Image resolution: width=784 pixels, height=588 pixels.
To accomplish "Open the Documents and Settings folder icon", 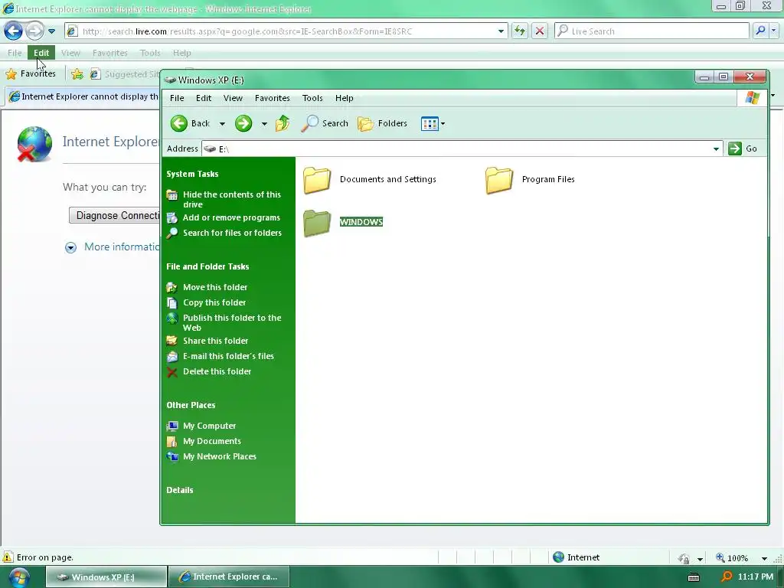I will (x=317, y=179).
